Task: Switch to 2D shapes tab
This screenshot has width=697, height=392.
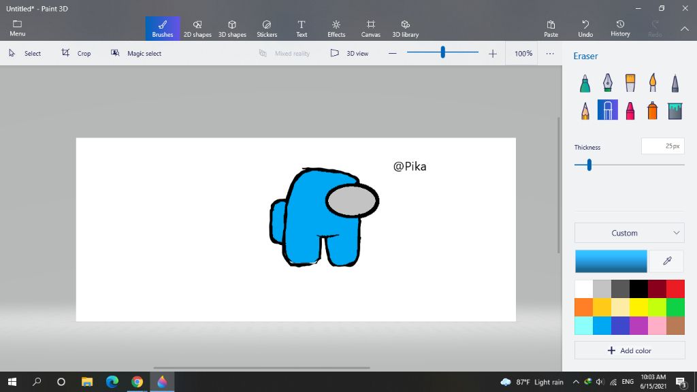Action: tap(197, 29)
